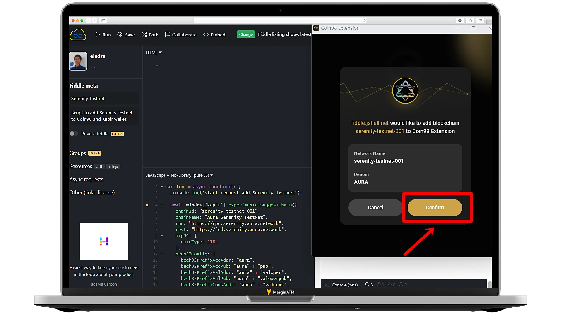
Task: Collapse code fold arrow on line 1
Action: 162,187
